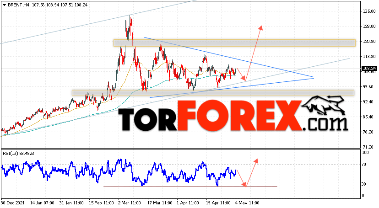Click the current price label 108.24
The image size is (379, 208).
[x=369, y=69]
